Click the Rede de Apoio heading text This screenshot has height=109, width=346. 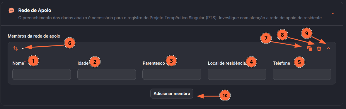coord(35,10)
